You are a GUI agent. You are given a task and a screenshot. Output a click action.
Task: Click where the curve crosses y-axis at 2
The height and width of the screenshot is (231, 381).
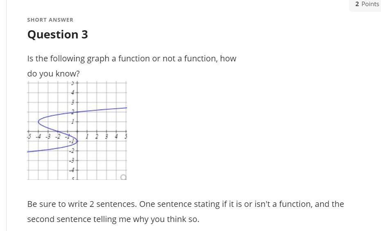(x=77, y=112)
